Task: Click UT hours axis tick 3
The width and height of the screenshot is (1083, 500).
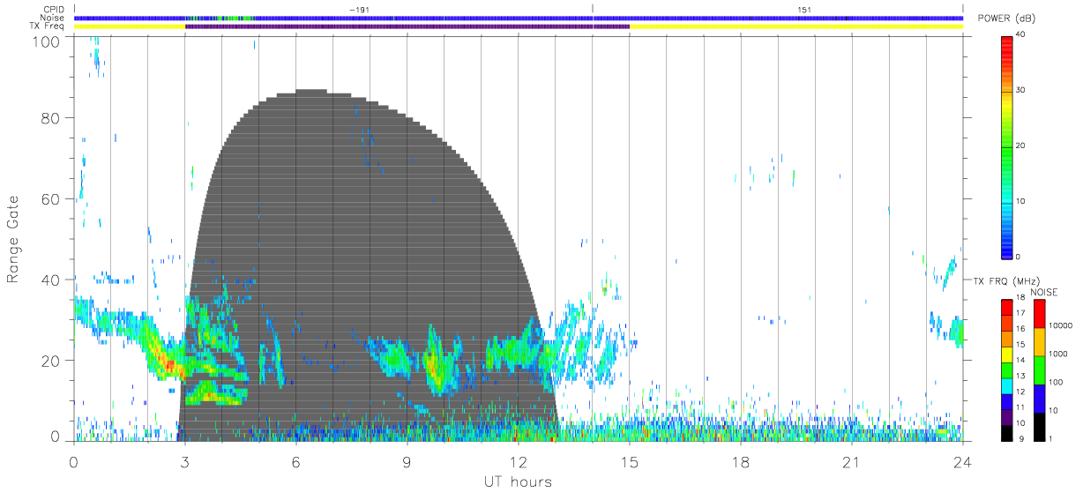Action: 185,461
